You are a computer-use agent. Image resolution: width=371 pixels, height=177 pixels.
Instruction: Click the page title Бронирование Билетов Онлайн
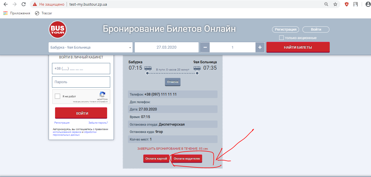click(x=169, y=29)
